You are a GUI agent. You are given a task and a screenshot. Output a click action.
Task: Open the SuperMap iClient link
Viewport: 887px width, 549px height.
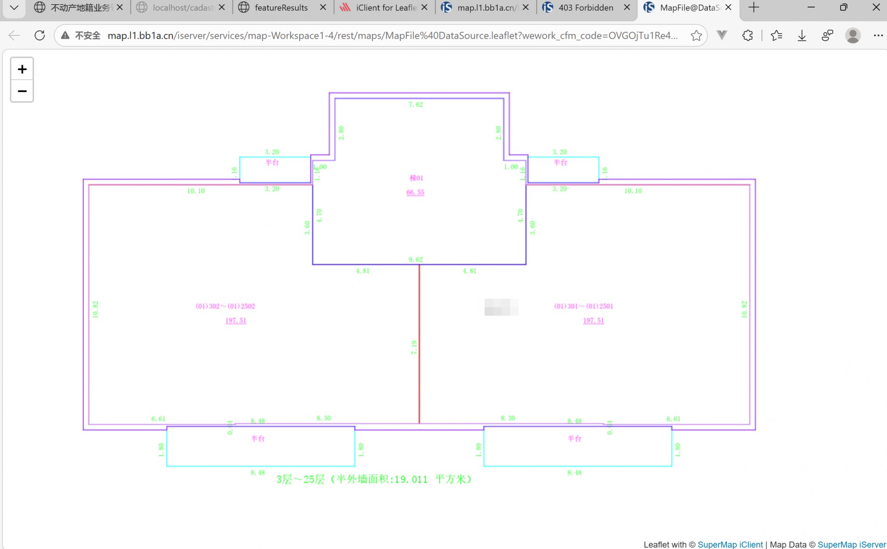click(730, 544)
